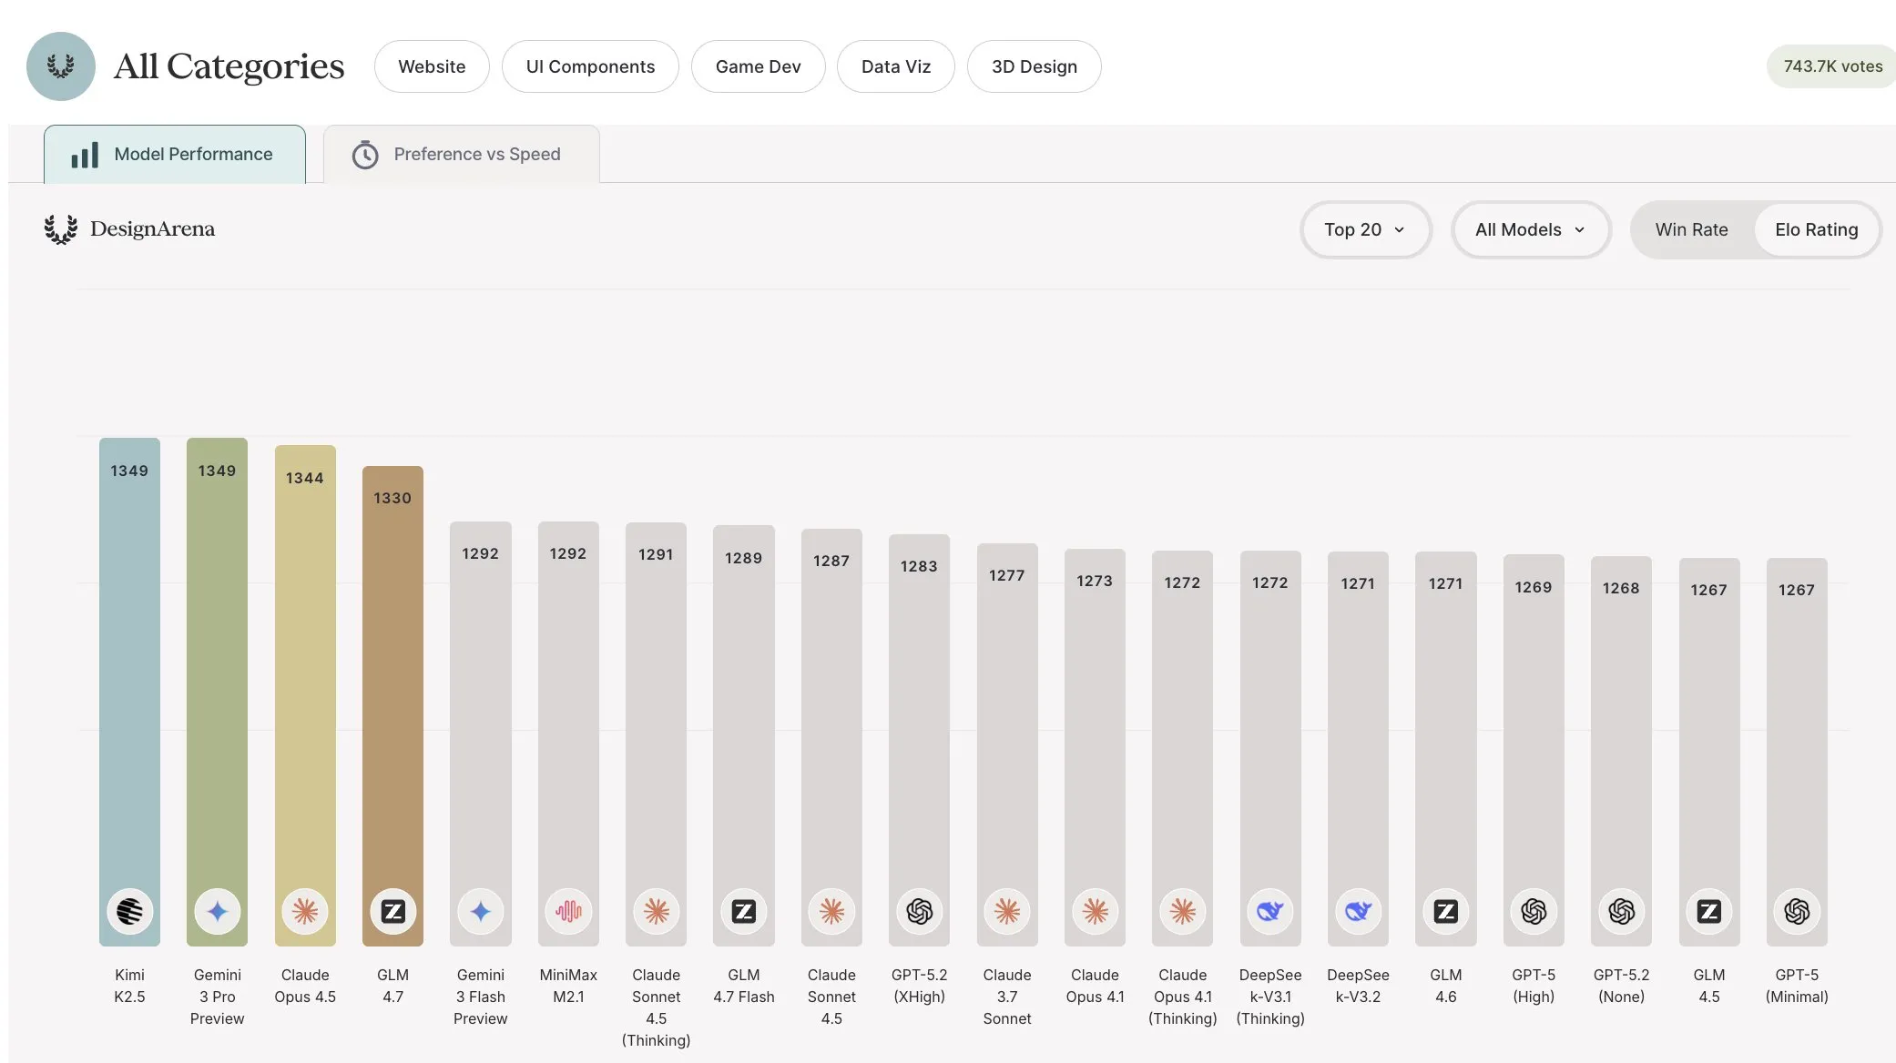Image resolution: width=1896 pixels, height=1063 pixels.
Task: Select the Gemini icon under Gemini 3 Pro Preview
Action: pos(217,911)
